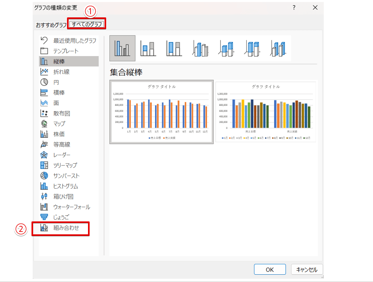Select the 組み合わせ (combo) chart type
This screenshot has width=373, height=282.
65,228
